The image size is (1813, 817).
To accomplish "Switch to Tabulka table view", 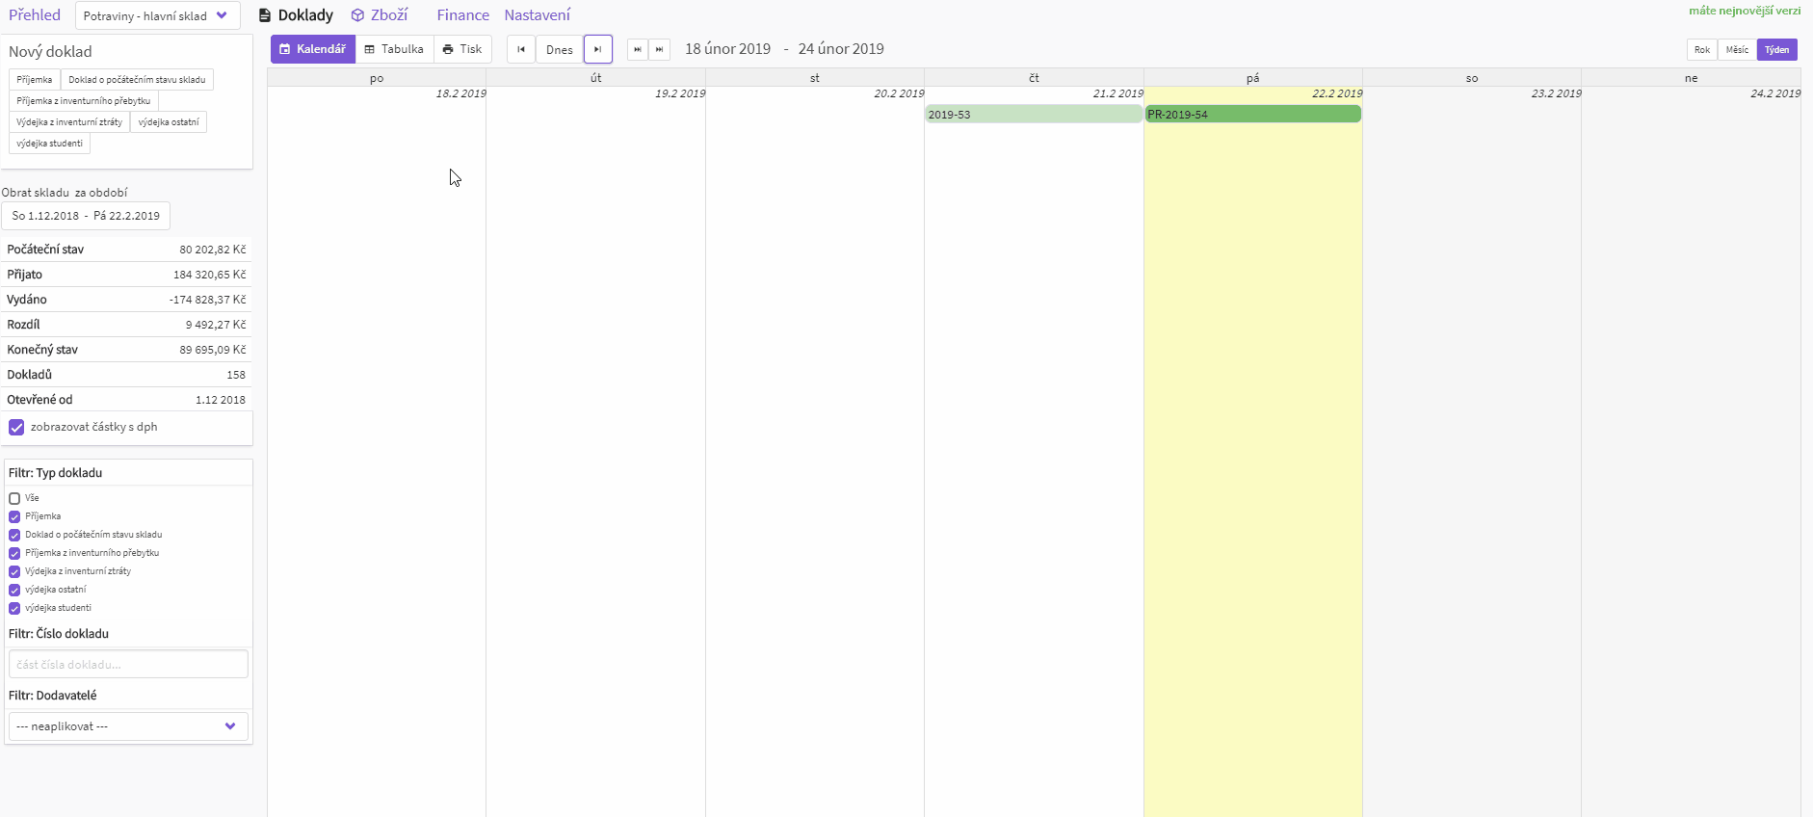I will [x=394, y=49].
